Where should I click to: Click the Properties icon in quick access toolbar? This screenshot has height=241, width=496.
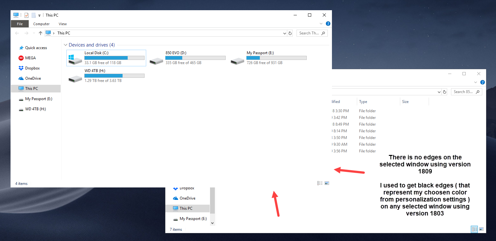[26, 15]
